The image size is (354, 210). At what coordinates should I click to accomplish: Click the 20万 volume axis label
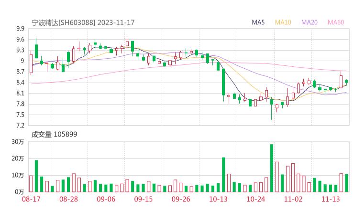pos(18,158)
